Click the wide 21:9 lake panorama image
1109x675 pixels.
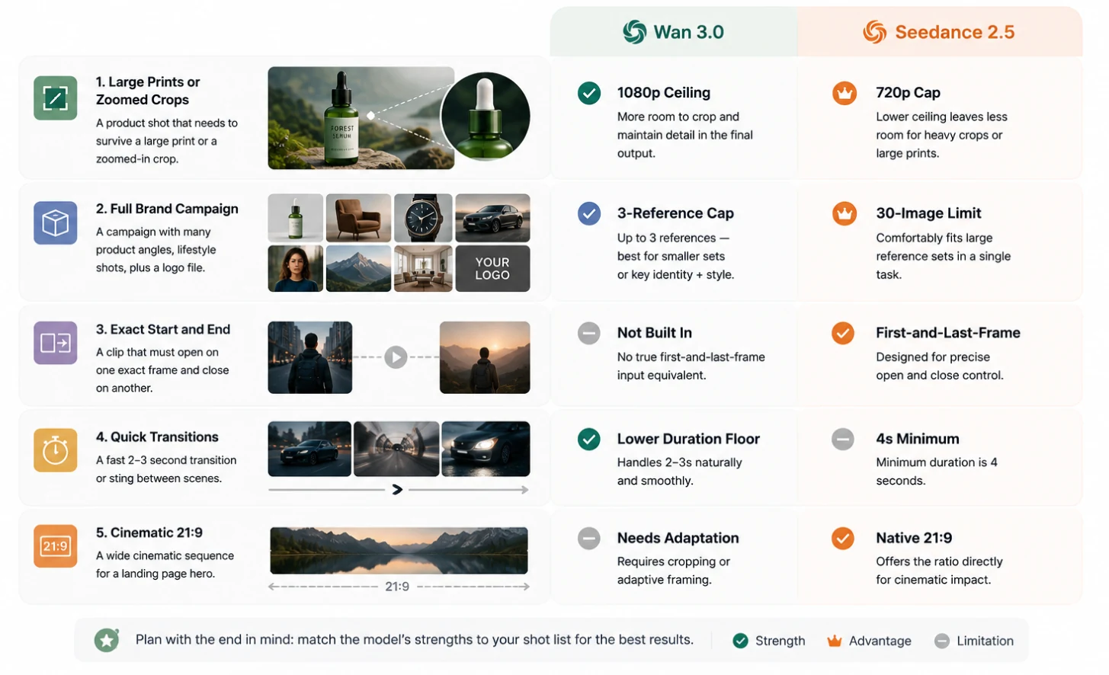click(x=399, y=550)
